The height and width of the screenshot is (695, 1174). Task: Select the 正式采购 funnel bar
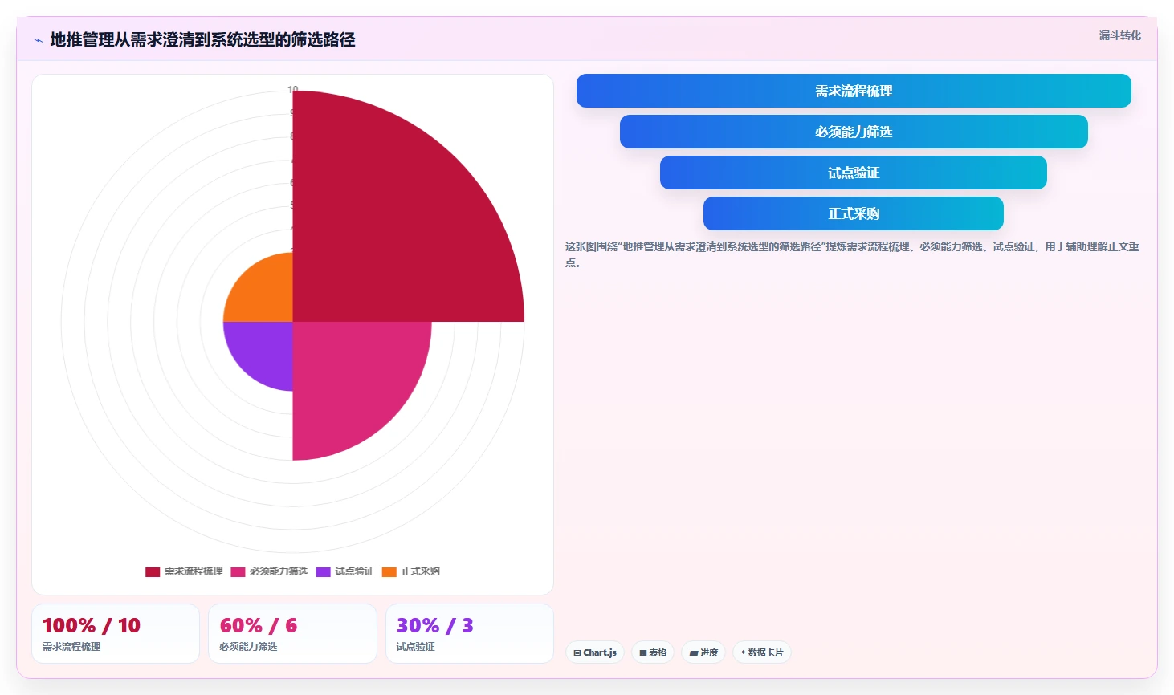[x=854, y=213]
